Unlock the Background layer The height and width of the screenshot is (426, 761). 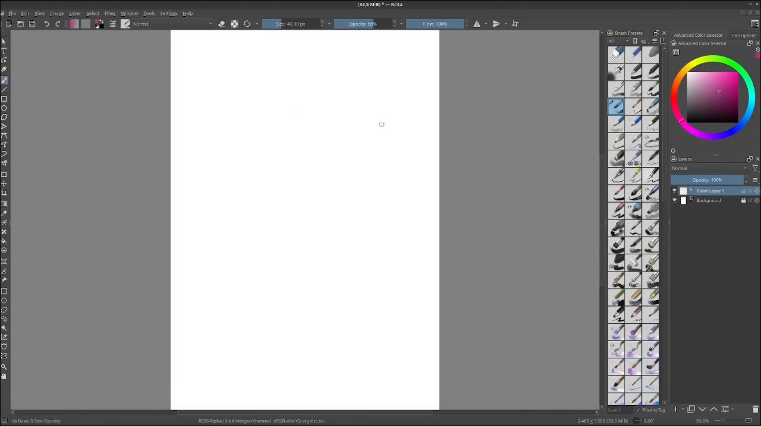(x=743, y=200)
